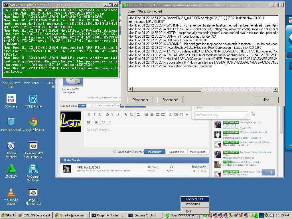
Task: Click the outdent icon in editor
Action: point(157,115)
